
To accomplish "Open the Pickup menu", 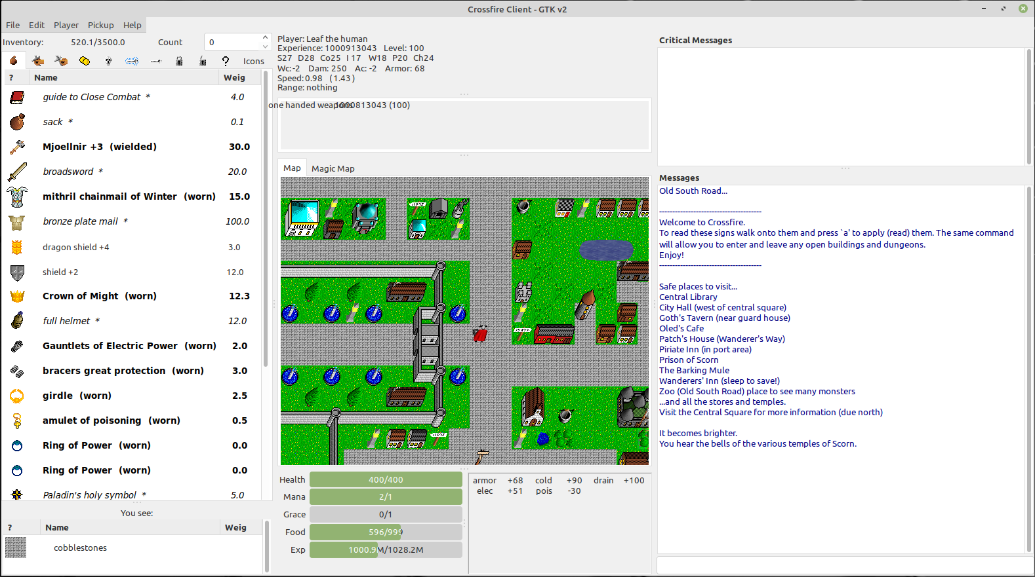I will tap(101, 25).
